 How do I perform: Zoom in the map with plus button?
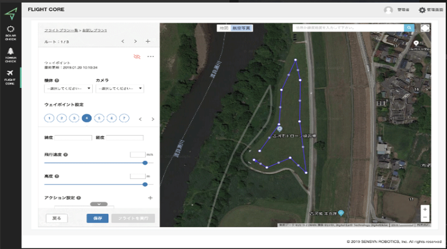point(425,209)
